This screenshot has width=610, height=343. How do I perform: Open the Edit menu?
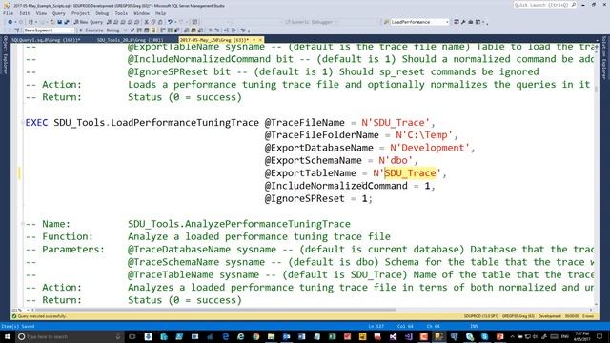(x=25, y=13)
